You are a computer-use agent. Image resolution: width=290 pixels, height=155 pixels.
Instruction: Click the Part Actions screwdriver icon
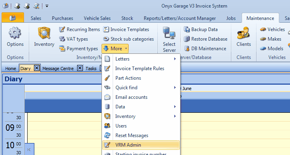click(x=107, y=78)
